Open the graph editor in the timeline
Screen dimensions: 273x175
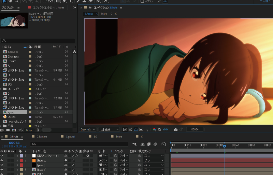[163, 144]
